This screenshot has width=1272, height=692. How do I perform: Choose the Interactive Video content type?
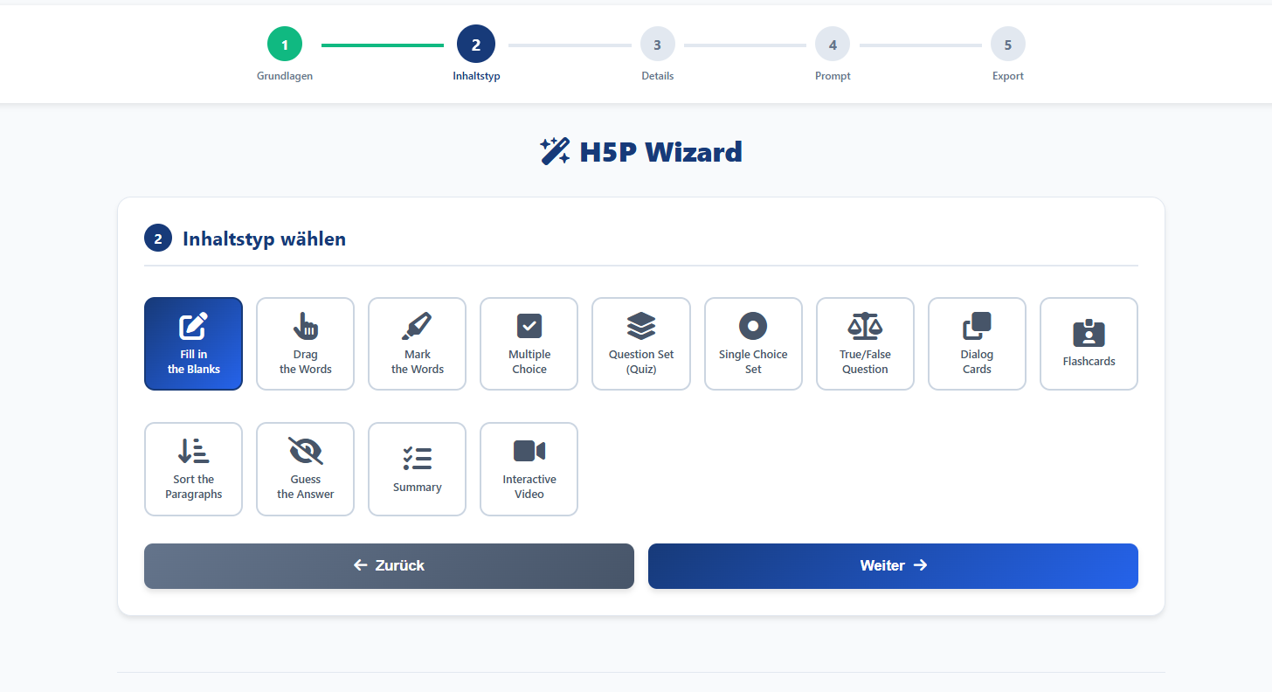[x=529, y=469]
